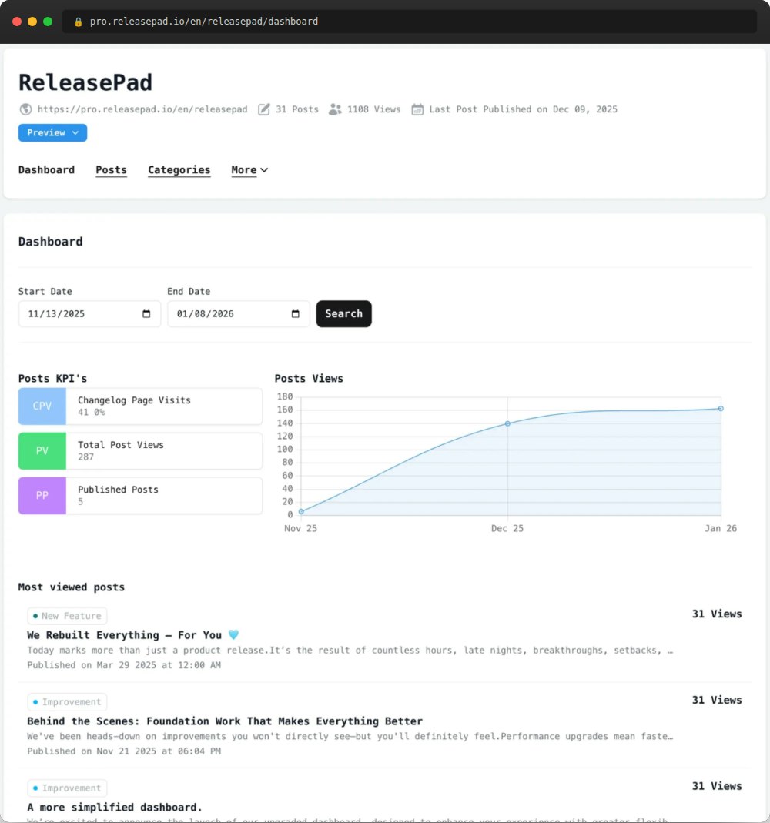Open the Preview dropdown
The width and height of the screenshot is (770, 823).
(52, 132)
